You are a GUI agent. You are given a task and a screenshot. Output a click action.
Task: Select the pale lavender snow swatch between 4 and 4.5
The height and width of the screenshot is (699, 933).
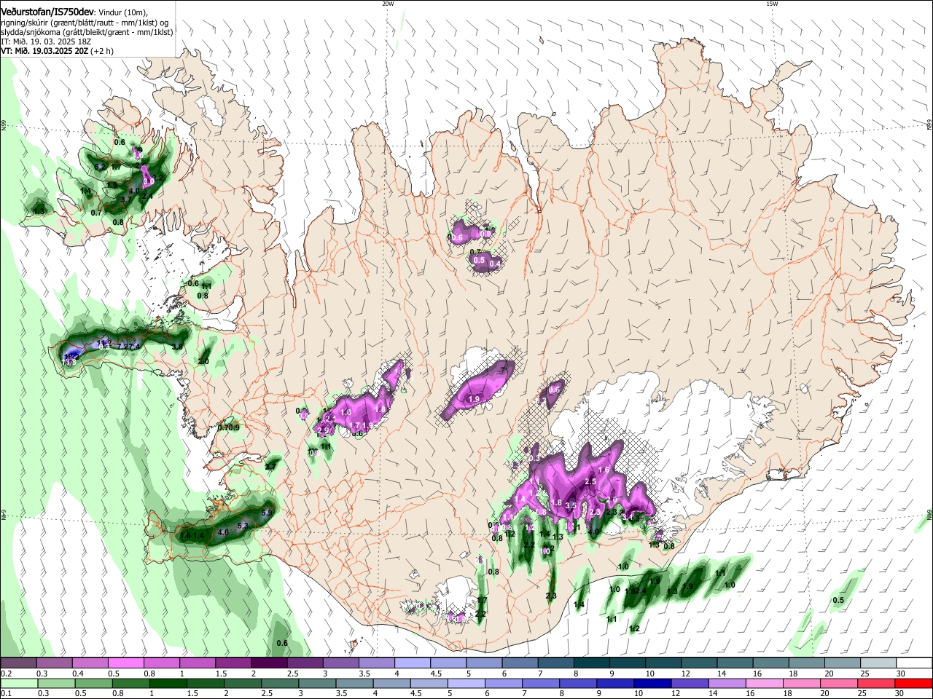coord(412,663)
